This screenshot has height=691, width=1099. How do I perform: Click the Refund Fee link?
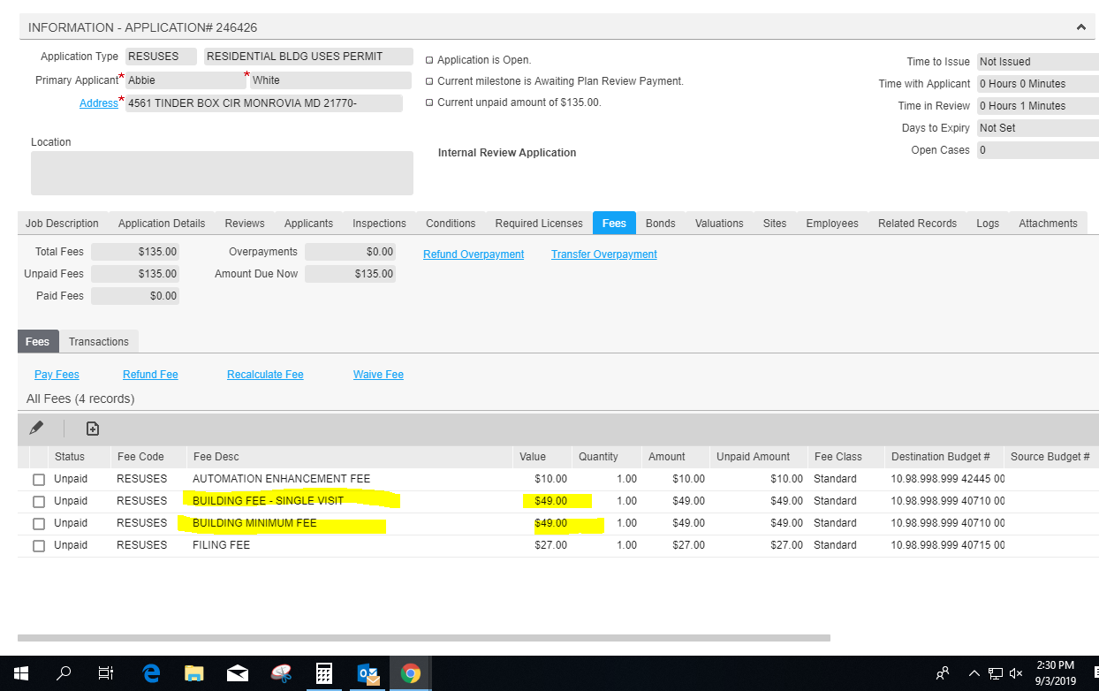click(x=150, y=375)
